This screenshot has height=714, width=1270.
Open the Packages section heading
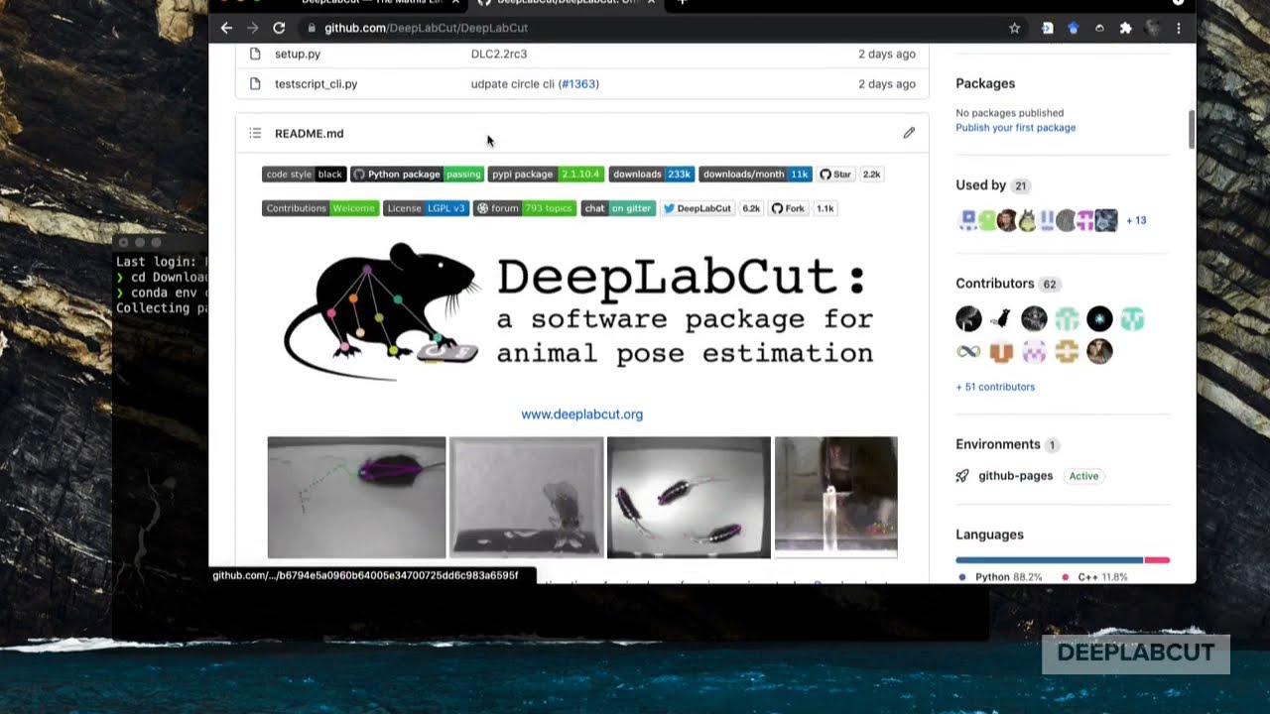(x=985, y=83)
